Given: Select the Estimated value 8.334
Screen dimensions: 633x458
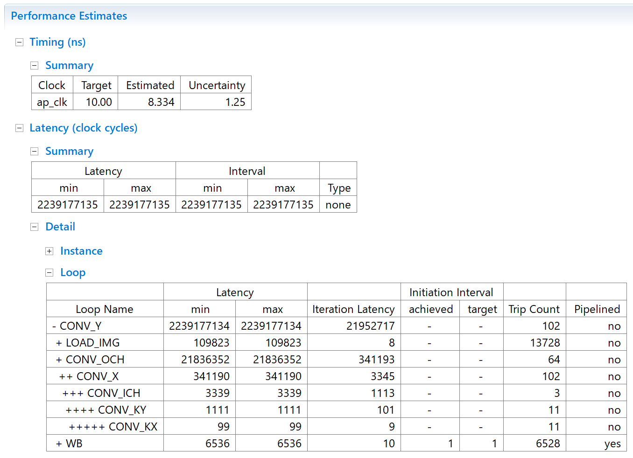Looking at the screenshot, I should 149,102.
